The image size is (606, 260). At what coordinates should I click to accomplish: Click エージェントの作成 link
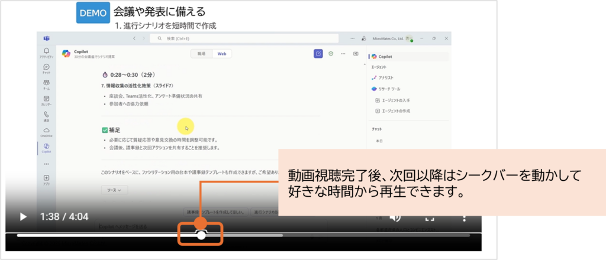click(397, 111)
